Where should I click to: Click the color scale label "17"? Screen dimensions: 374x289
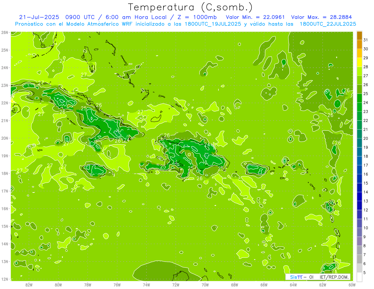tap(366, 165)
